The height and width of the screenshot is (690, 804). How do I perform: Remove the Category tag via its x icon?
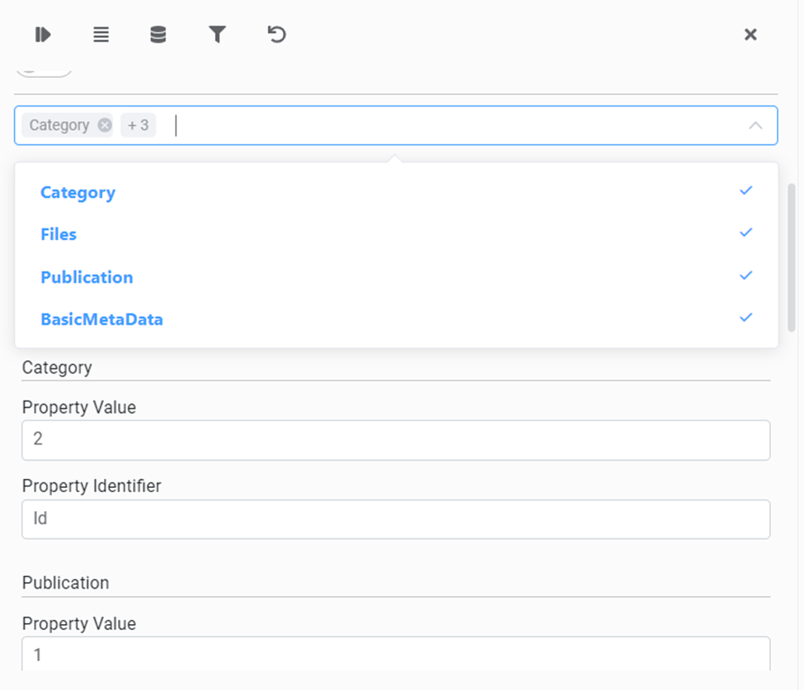(x=105, y=125)
